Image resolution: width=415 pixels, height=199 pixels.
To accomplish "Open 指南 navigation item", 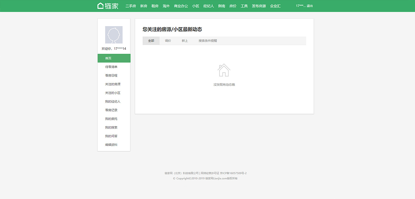I will (222, 6).
